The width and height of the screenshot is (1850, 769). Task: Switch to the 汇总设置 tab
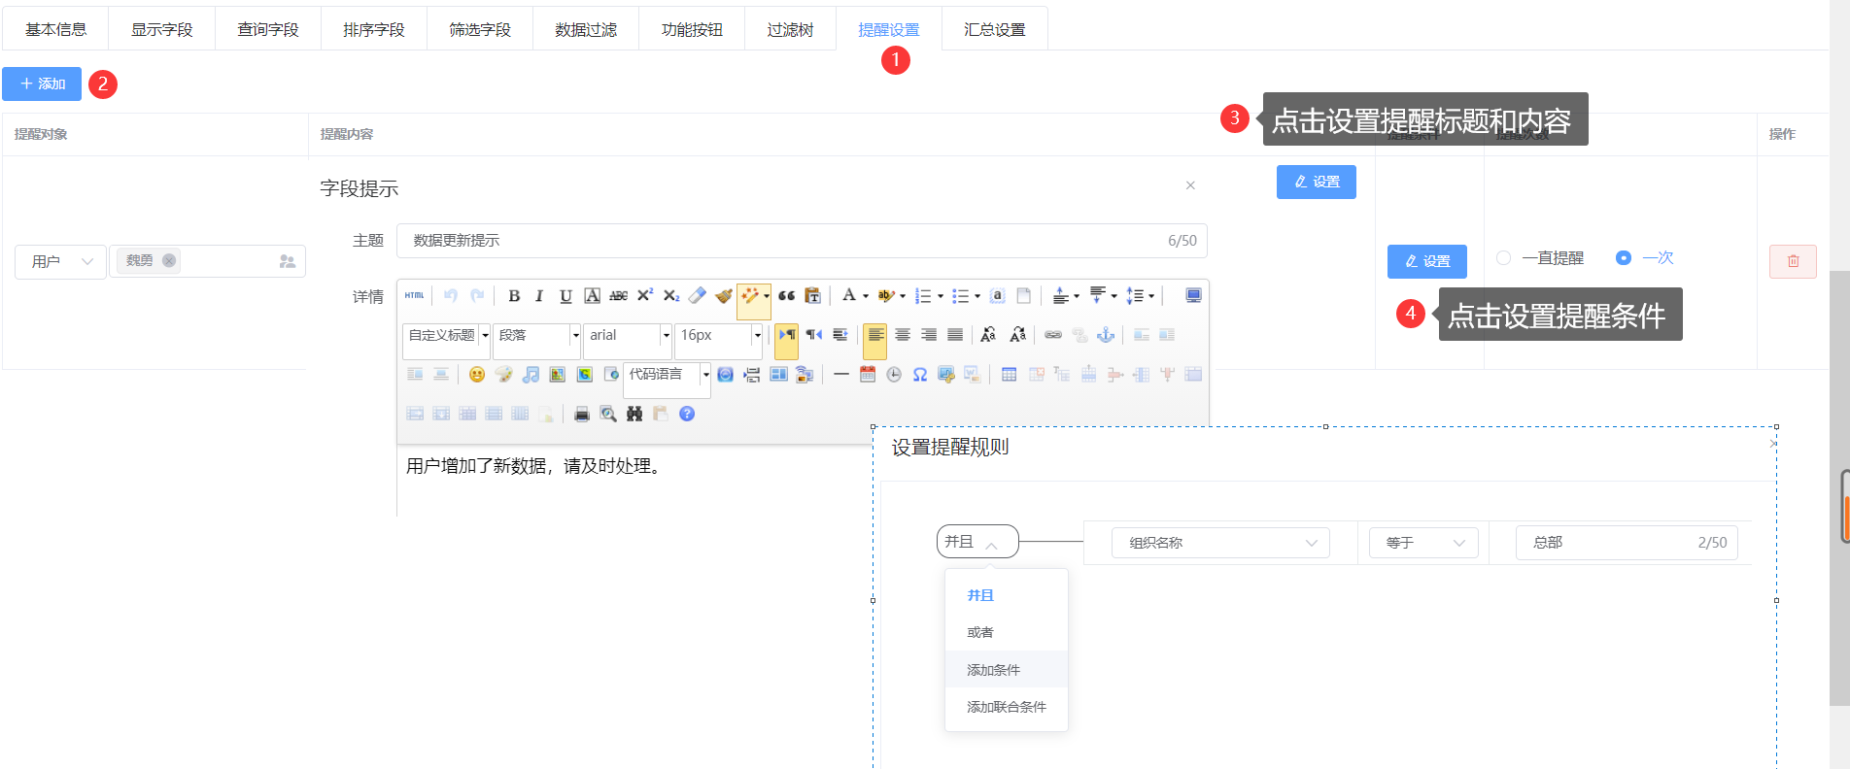click(994, 30)
